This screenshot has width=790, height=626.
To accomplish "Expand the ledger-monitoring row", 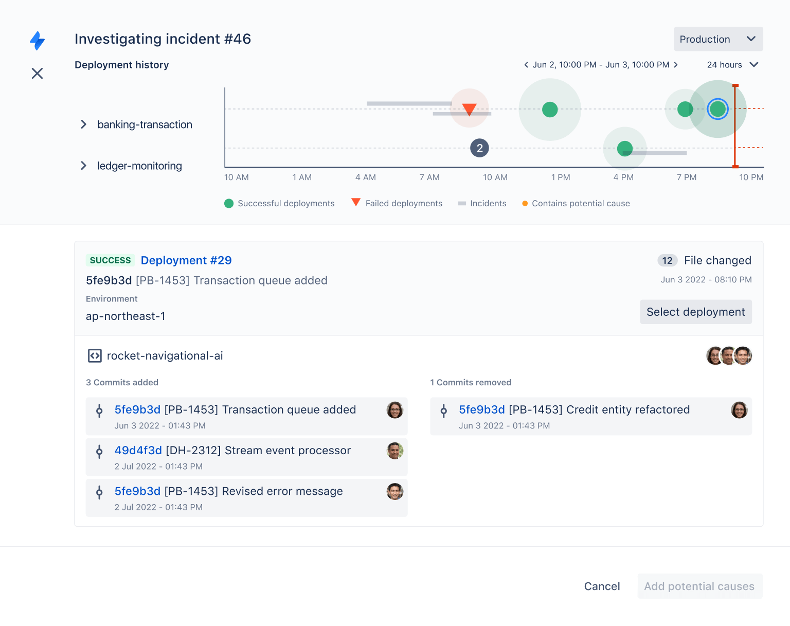I will click(84, 166).
